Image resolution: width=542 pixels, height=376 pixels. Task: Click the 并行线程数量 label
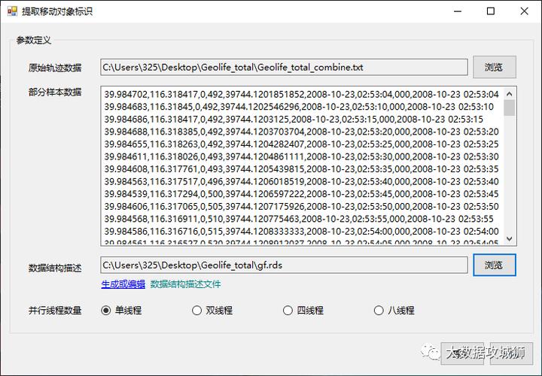coord(55,311)
